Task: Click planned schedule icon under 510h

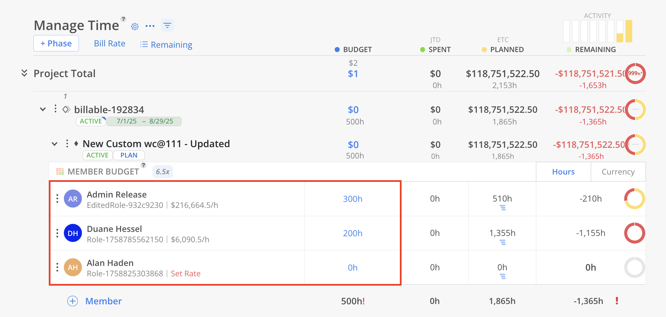Action: pos(503,208)
